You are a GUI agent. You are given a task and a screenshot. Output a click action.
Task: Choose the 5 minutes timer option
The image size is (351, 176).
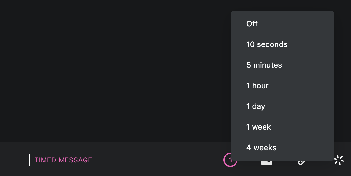tap(264, 65)
